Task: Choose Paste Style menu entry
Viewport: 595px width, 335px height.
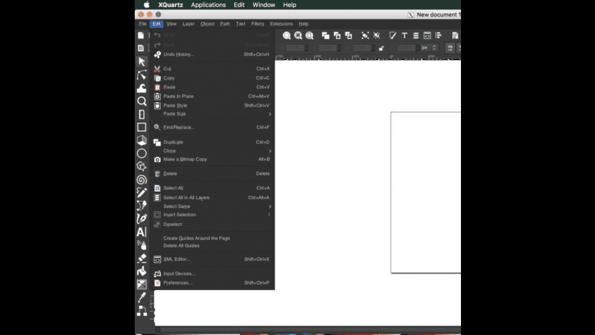Action: (212, 105)
